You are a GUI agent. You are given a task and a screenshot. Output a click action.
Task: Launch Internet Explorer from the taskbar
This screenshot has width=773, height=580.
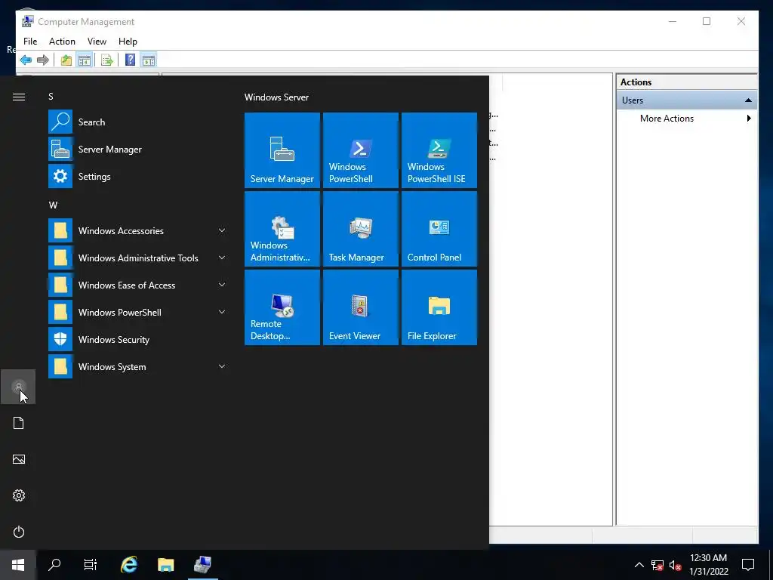tap(129, 565)
